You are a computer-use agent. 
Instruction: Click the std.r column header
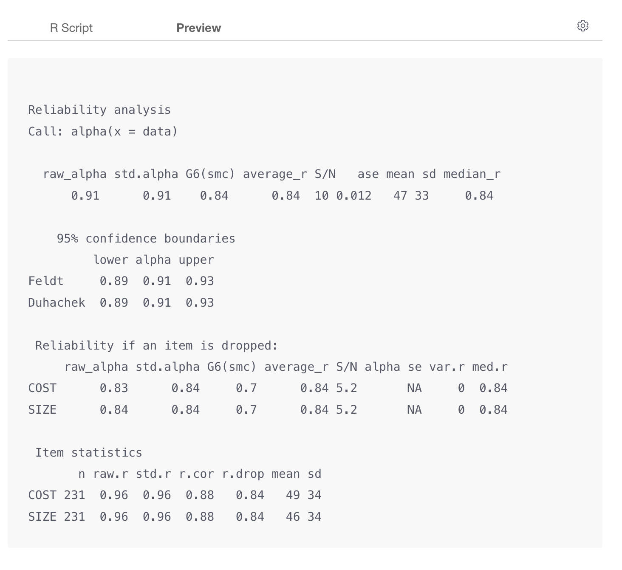coord(153,474)
